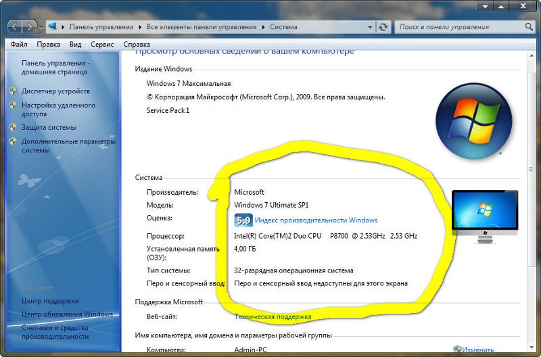Click shield icon beside 'Дополнительные параметры системы'
The image size is (541, 357).
point(13,141)
